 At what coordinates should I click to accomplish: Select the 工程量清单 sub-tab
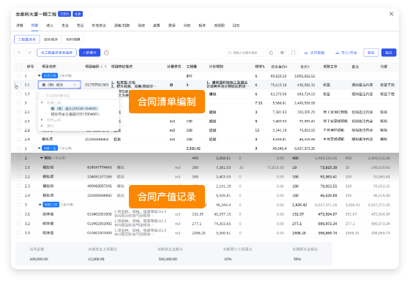click(x=27, y=39)
